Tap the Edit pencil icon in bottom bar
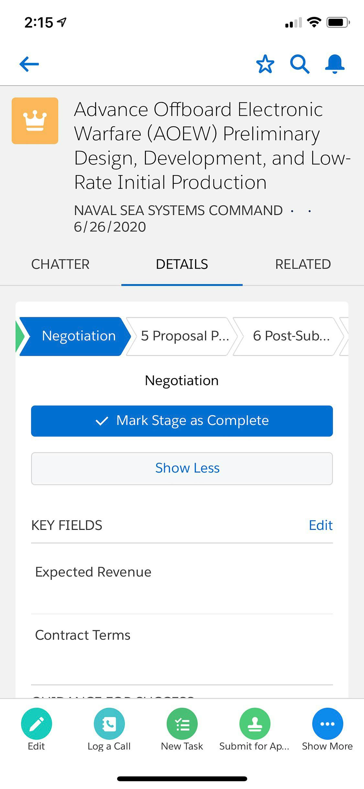Image resolution: width=364 pixels, height=789 pixels. tap(36, 723)
